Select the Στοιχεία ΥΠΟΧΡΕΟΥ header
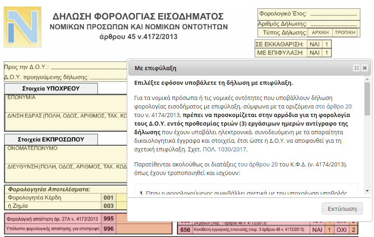This screenshot has height=237, width=374. click(x=51, y=89)
